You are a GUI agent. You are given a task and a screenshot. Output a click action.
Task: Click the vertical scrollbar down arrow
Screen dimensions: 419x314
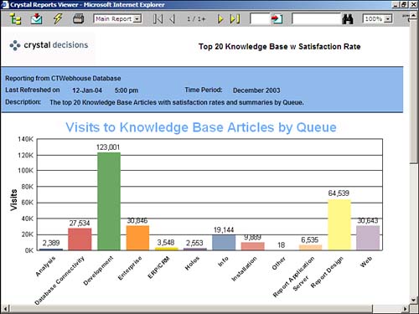pyautogui.click(x=414, y=300)
